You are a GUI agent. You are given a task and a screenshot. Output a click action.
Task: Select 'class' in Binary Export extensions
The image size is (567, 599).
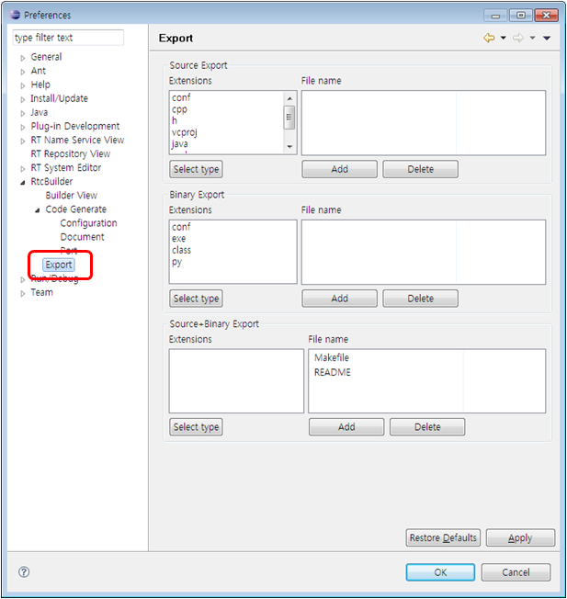tap(181, 250)
